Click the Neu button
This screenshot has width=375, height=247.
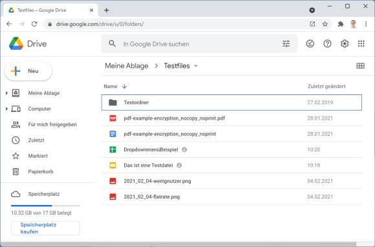28,71
